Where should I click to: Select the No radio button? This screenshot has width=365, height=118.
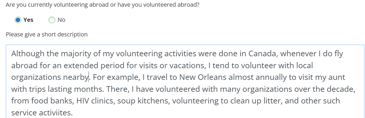52,20
